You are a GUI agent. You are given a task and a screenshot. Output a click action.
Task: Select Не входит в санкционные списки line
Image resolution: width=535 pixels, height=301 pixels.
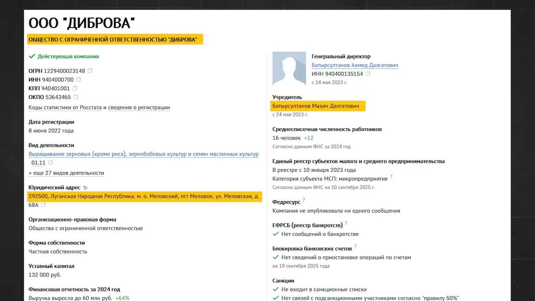click(324, 289)
